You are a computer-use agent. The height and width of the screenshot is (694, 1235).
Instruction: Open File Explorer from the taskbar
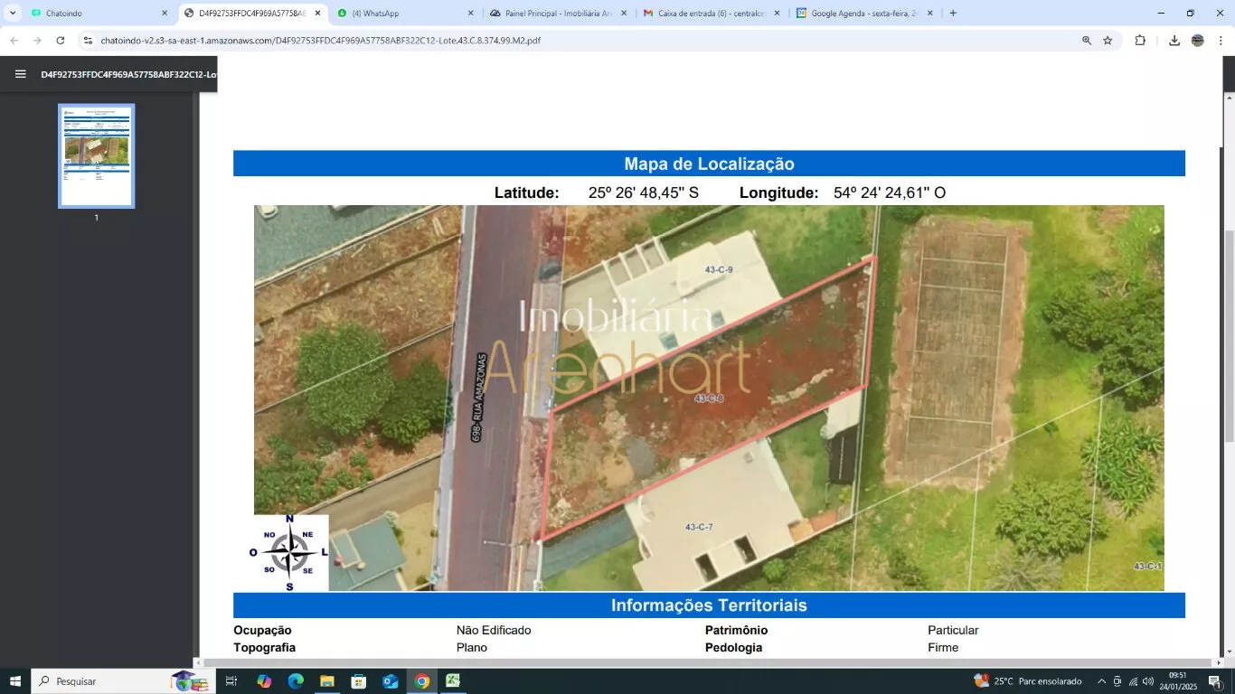(x=327, y=680)
